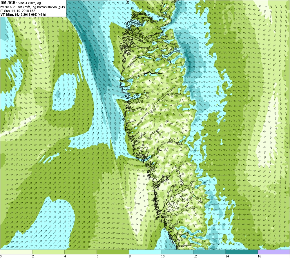
Task: Click the "4" scale label
Action: click(65, 256)
